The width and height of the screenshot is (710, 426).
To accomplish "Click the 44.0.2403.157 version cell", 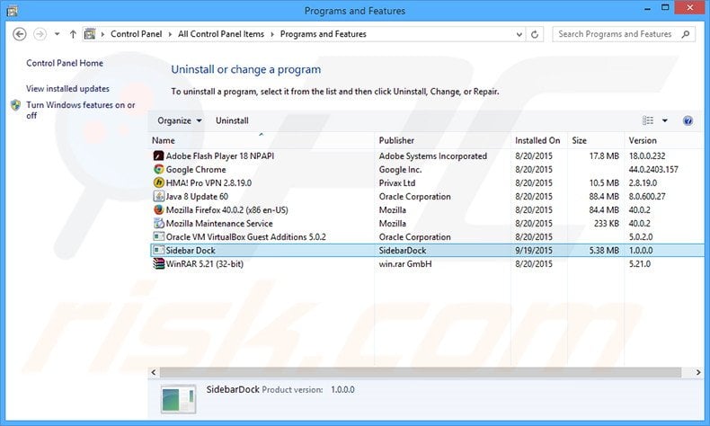I will (653, 169).
